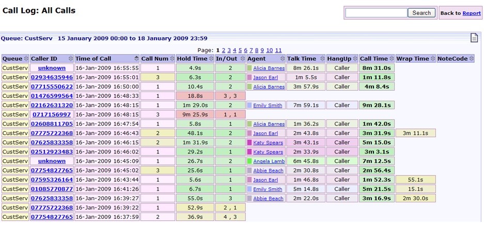
Task: Sort the Call Num column
Action: tap(173, 59)
